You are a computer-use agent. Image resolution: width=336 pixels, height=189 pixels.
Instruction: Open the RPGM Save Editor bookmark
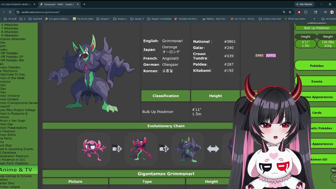(x=295, y=19)
